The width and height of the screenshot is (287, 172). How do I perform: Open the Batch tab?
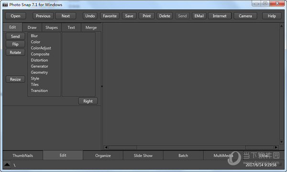183,156
